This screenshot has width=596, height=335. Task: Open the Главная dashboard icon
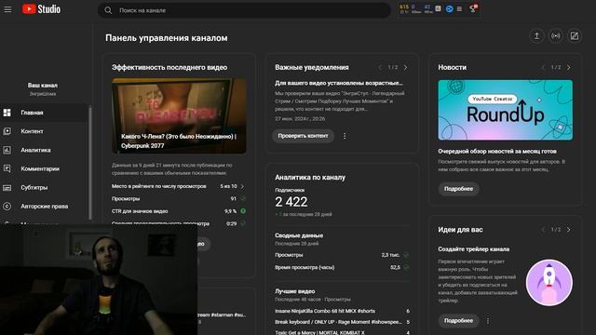click(7, 113)
